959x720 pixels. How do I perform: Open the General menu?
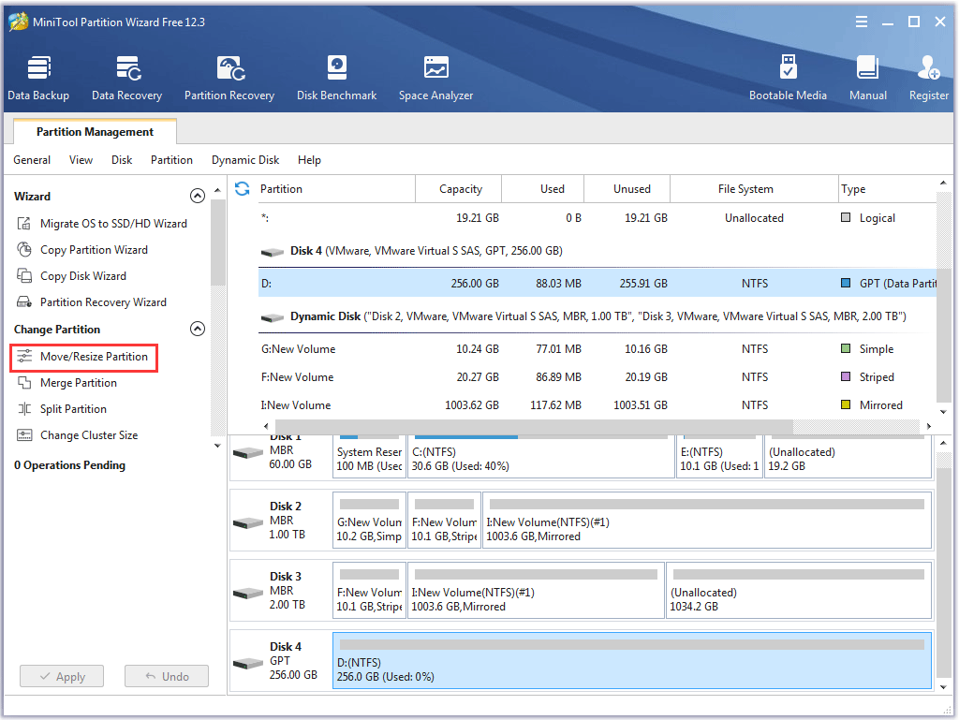[32, 160]
